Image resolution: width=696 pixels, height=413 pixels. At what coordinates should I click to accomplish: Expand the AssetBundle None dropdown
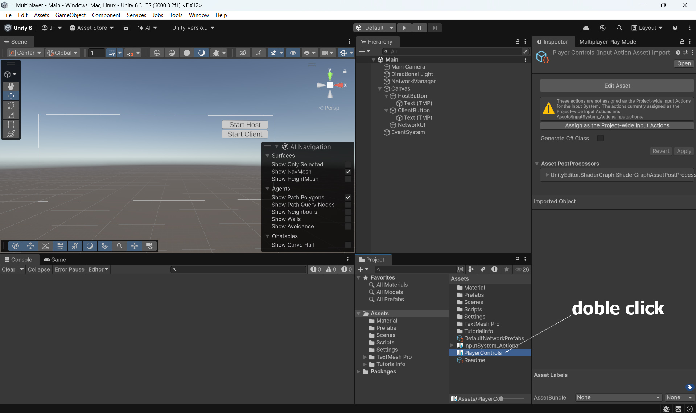coord(618,397)
